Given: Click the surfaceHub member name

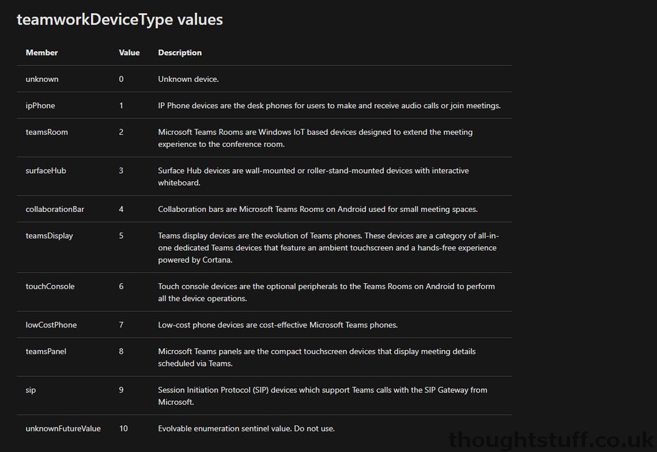Looking at the screenshot, I should click(x=46, y=170).
